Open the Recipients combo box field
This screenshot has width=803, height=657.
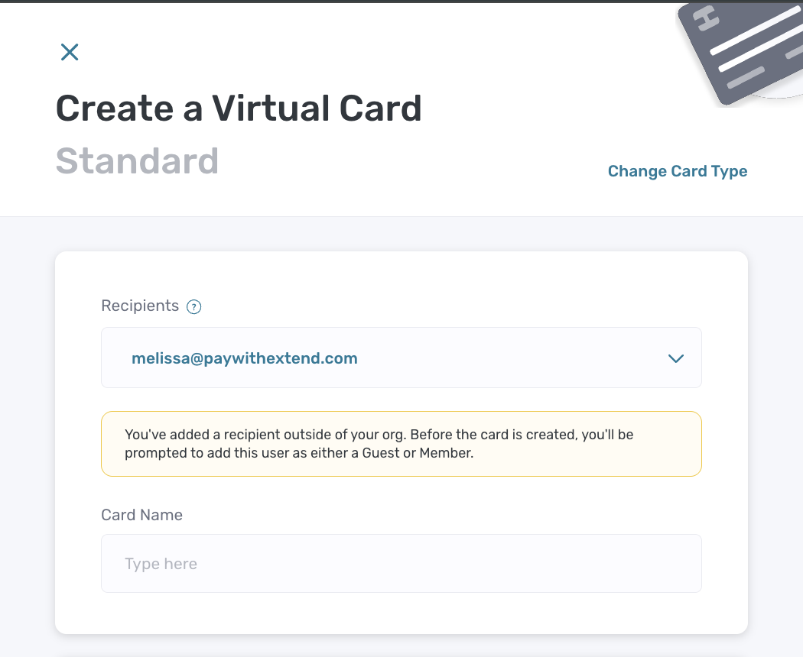click(401, 358)
